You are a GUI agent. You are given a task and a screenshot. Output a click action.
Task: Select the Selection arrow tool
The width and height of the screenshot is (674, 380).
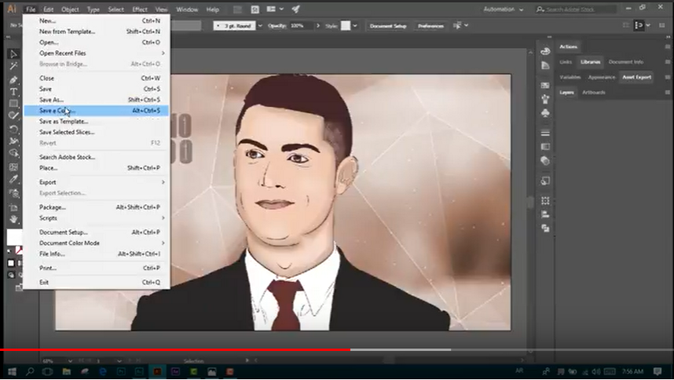click(x=13, y=54)
